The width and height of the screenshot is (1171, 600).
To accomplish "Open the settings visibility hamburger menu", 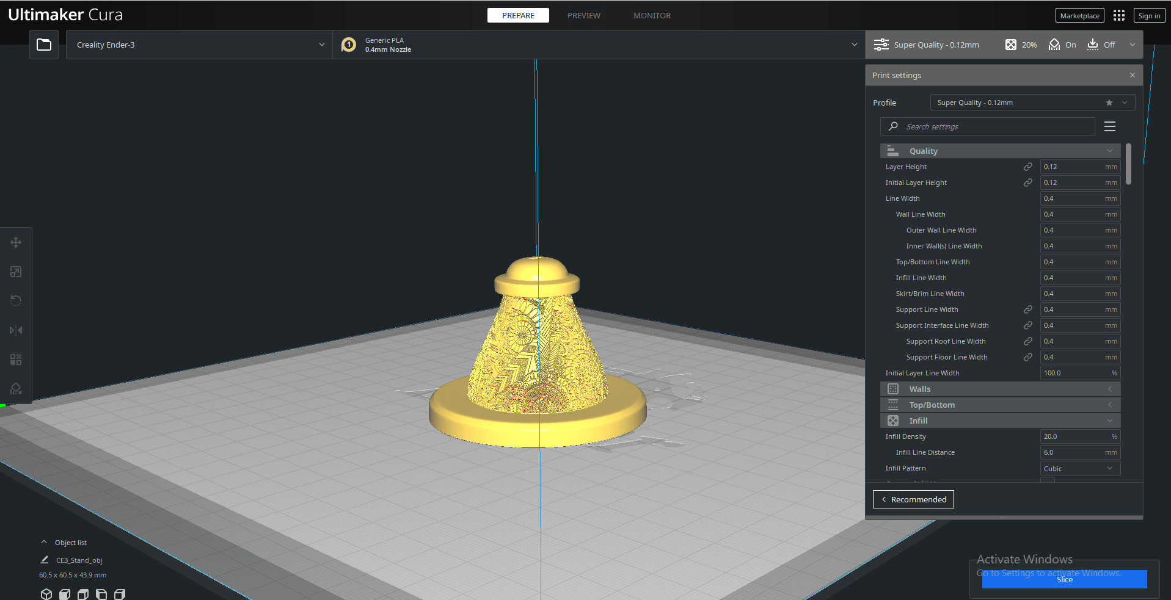I will pos(1110,126).
